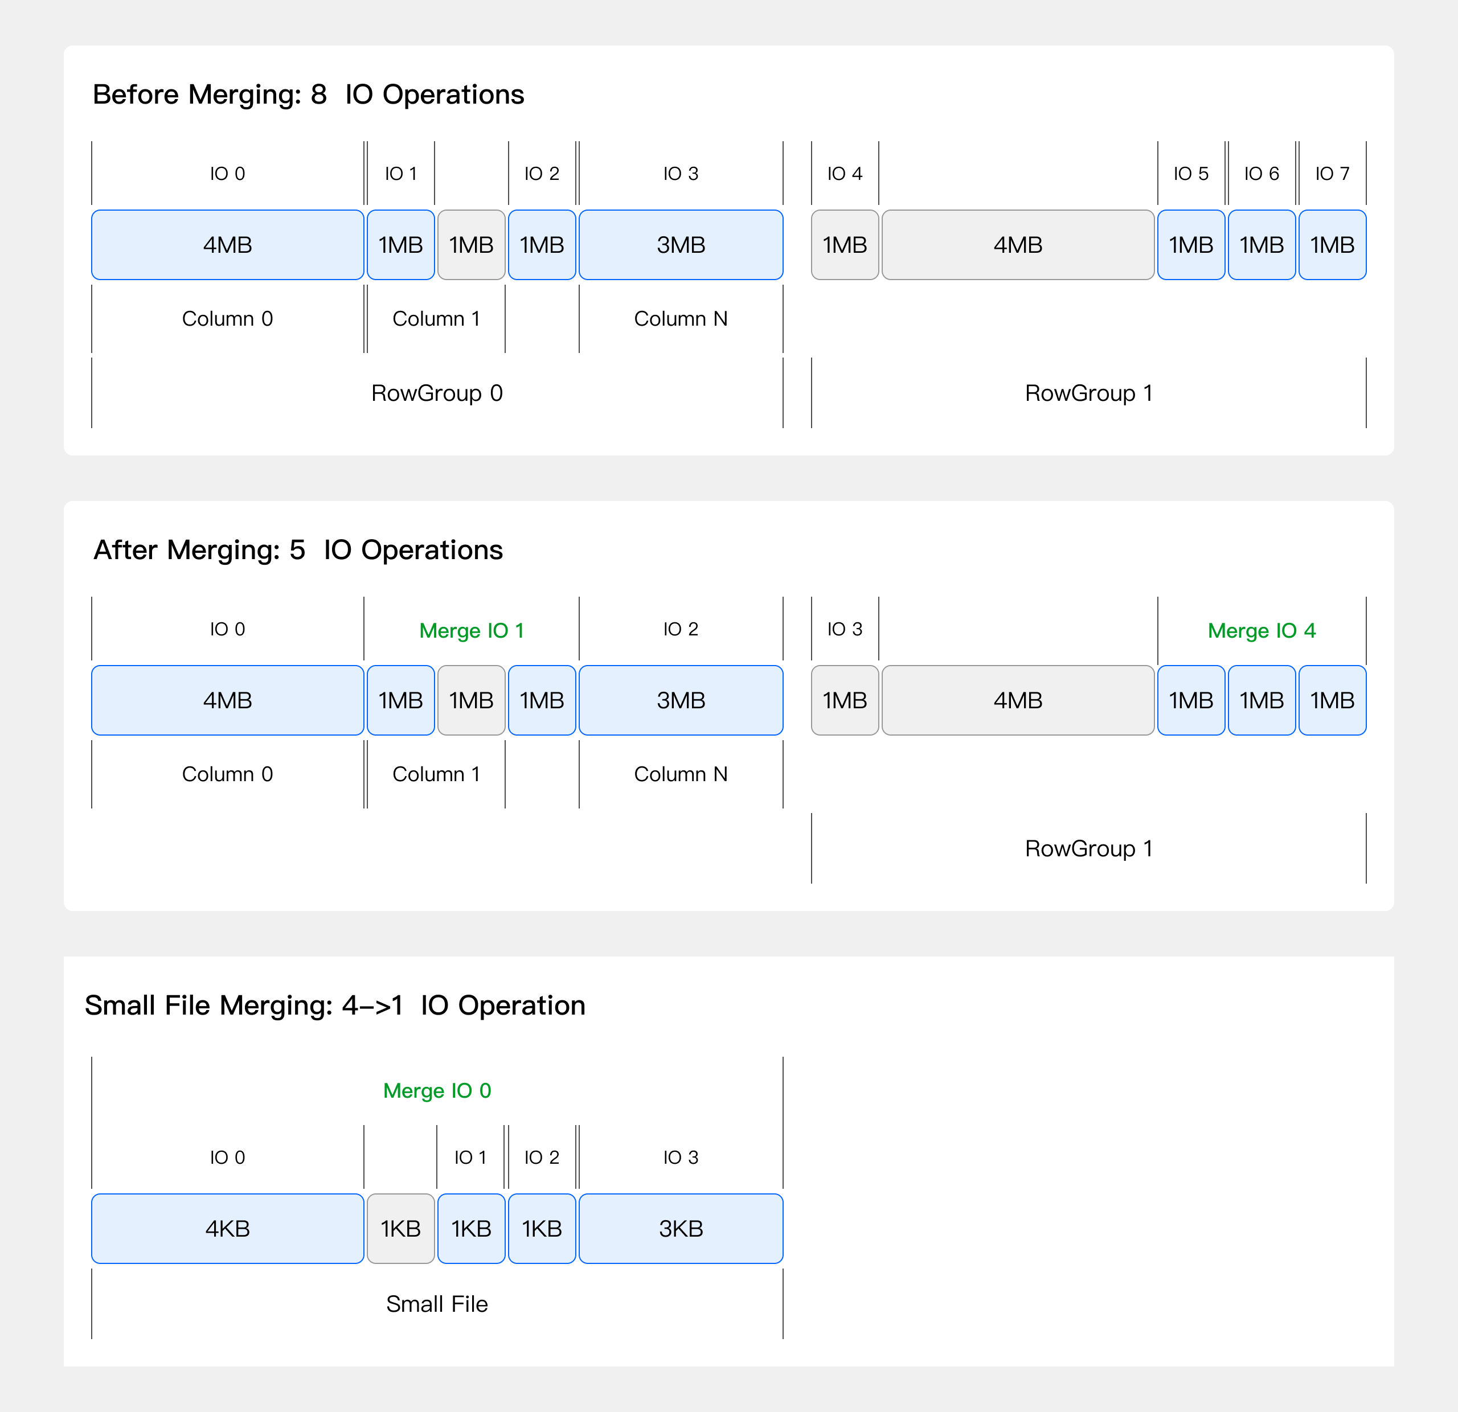Click the gray 1KB block
The width and height of the screenshot is (1458, 1412).
point(400,1228)
